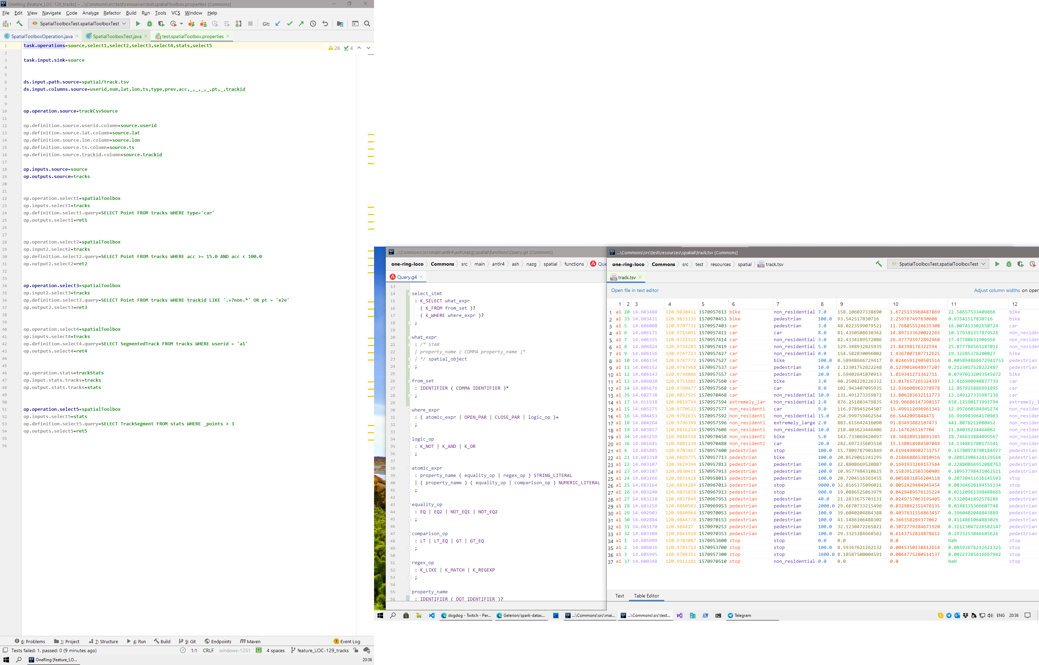This screenshot has width=1039, height=665.
Task: Expand the profiler dropdown arrow in toolbar
Action: (x=181, y=24)
